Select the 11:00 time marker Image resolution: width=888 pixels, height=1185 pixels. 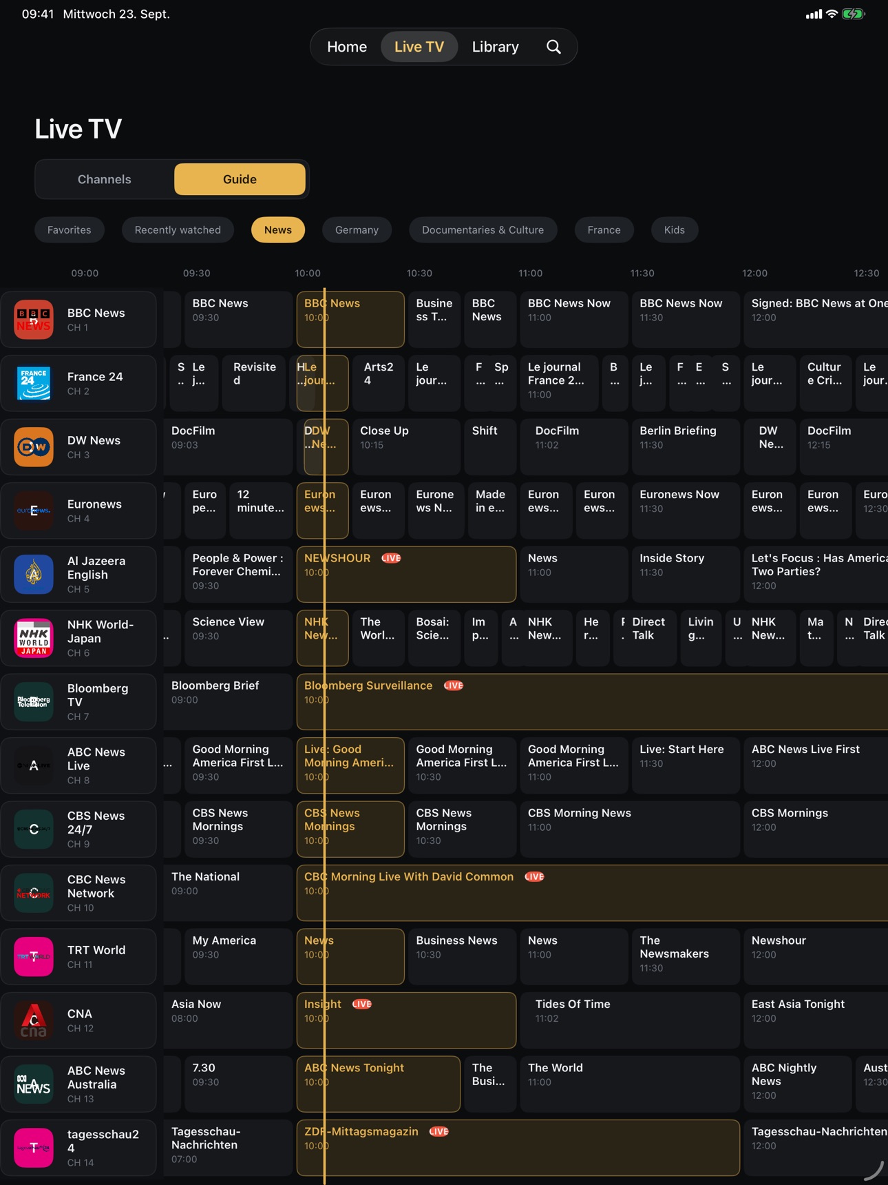pyautogui.click(x=531, y=274)
